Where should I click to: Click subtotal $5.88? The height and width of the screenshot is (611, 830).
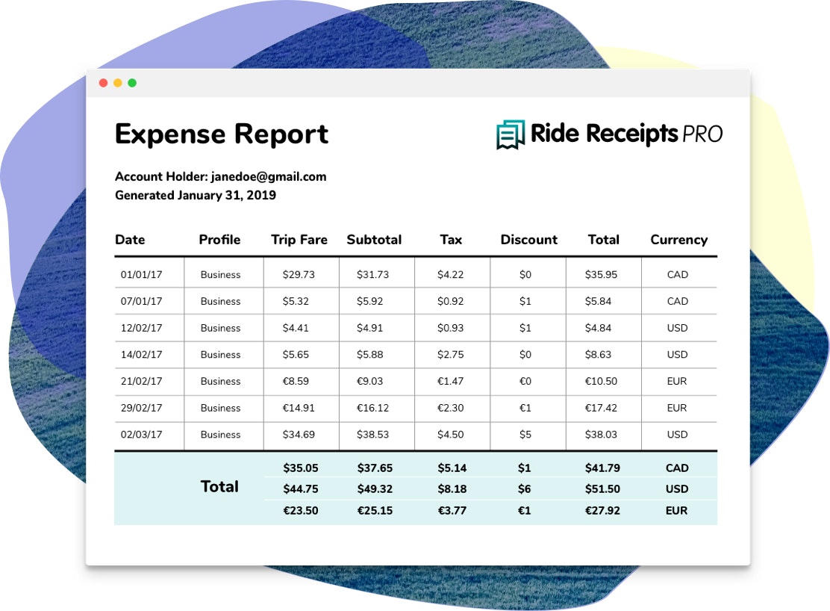[369, 355]
